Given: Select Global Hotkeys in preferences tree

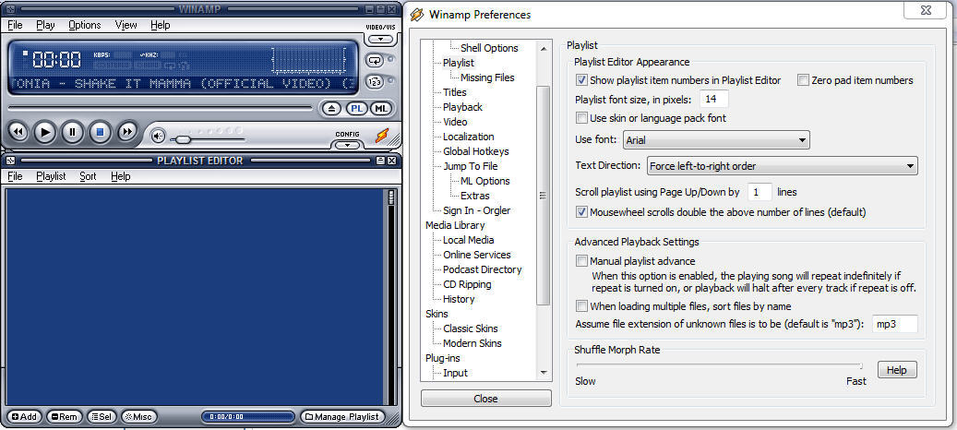Looking at the screenshot, I should (476, 151).
